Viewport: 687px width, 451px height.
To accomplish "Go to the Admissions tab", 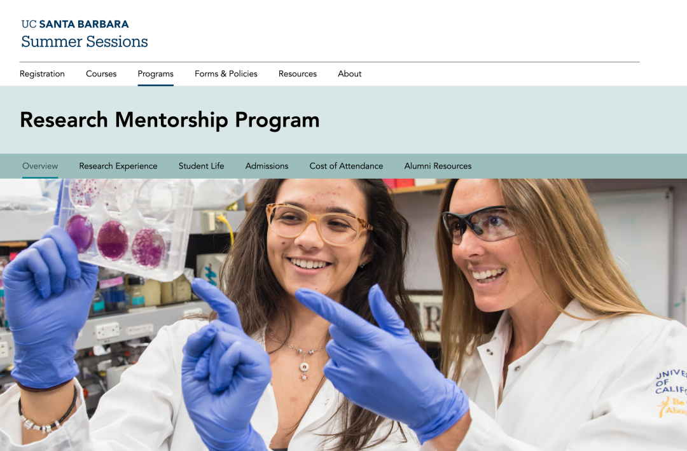I will point(267,166).
